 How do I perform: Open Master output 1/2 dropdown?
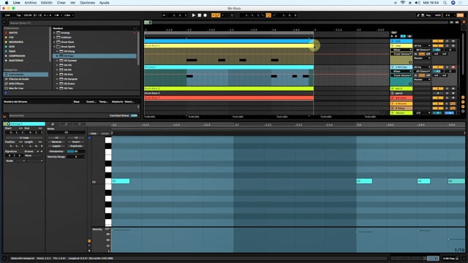[423, 113]
